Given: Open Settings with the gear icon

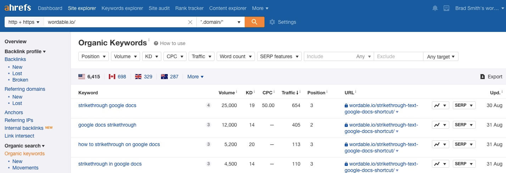Looking at the screenshot, I should click(x=272, y=22).
